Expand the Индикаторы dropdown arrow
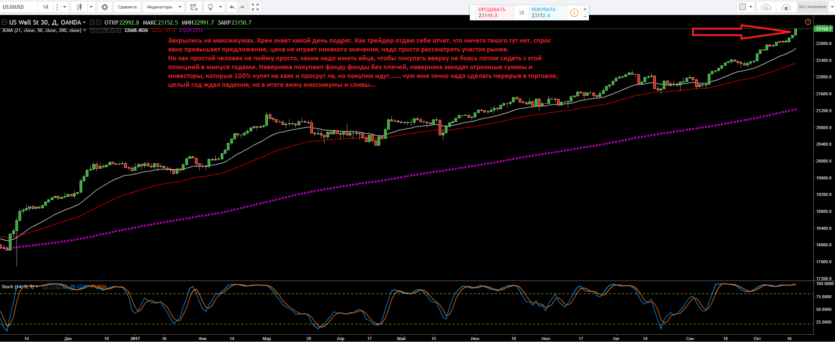Viewport: 835px width, 342px height. point(180,7)
